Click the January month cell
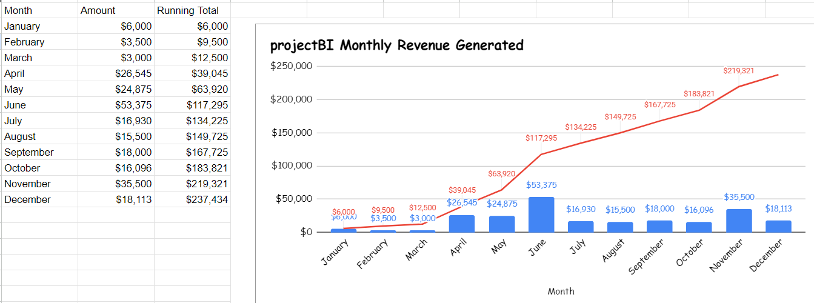This screenshot has width=814, height=303. pyautogui.click(x=39, y=26)
